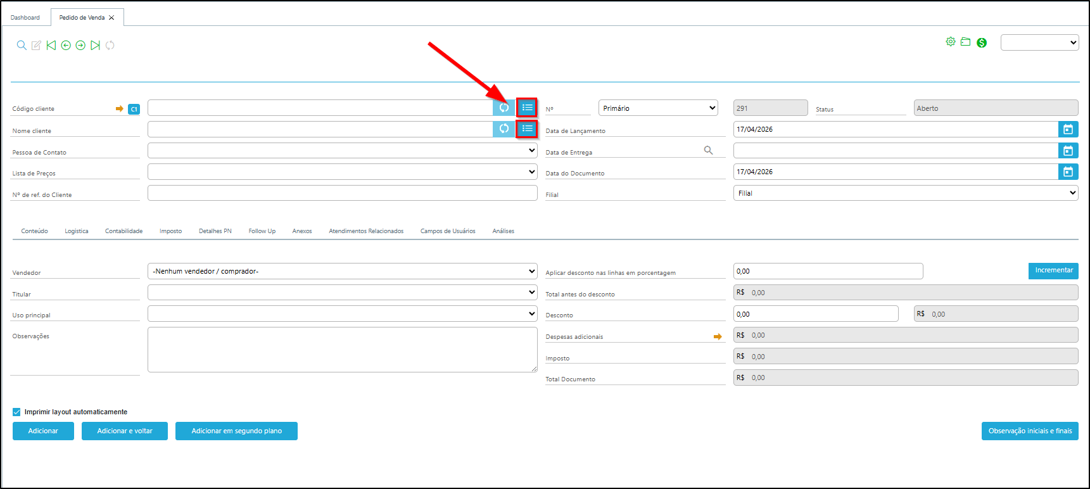Viewport: 1090px width, 489px height.
Task: Go to the next record arrow
Action: coord(80,45)
